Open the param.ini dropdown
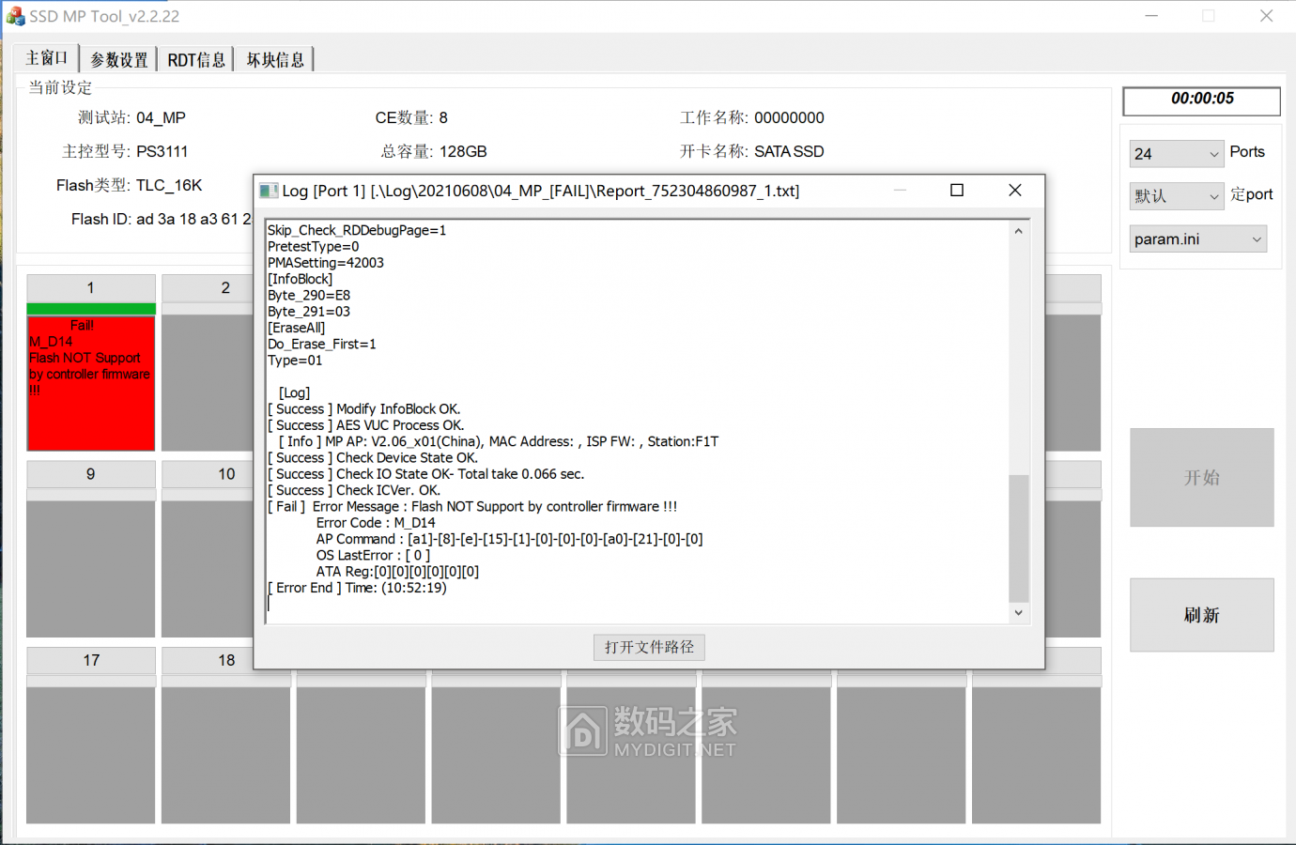Image resolution: width=1296 pixels, height=845 pixels. (x=1198, y=238)
